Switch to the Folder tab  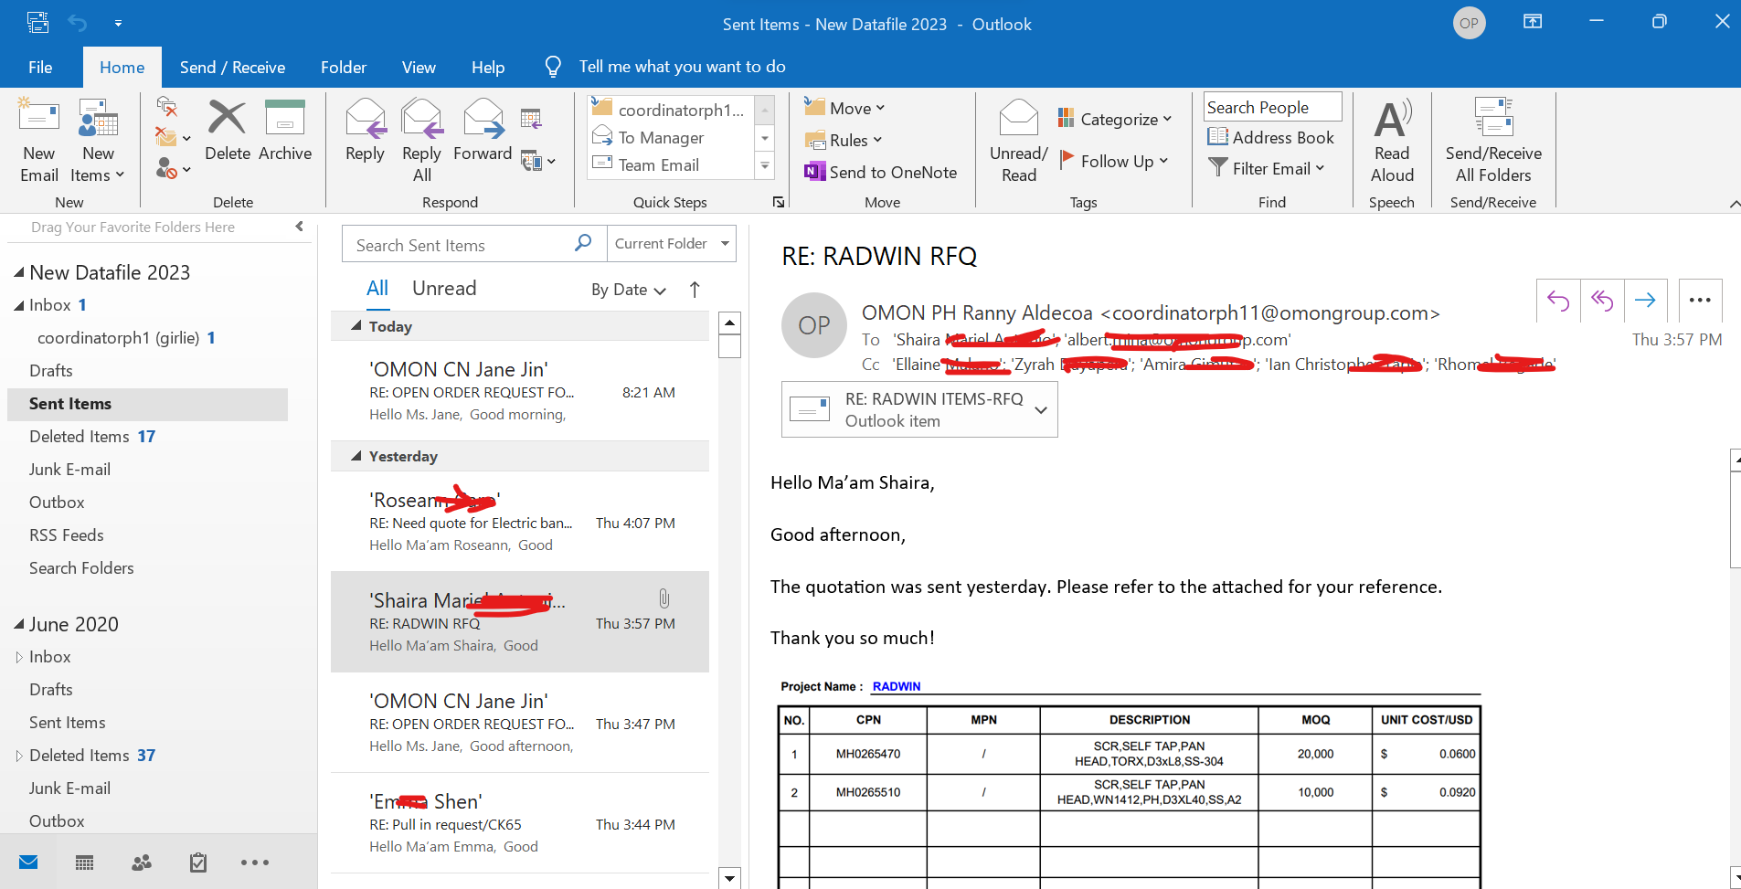click(344, 67)
